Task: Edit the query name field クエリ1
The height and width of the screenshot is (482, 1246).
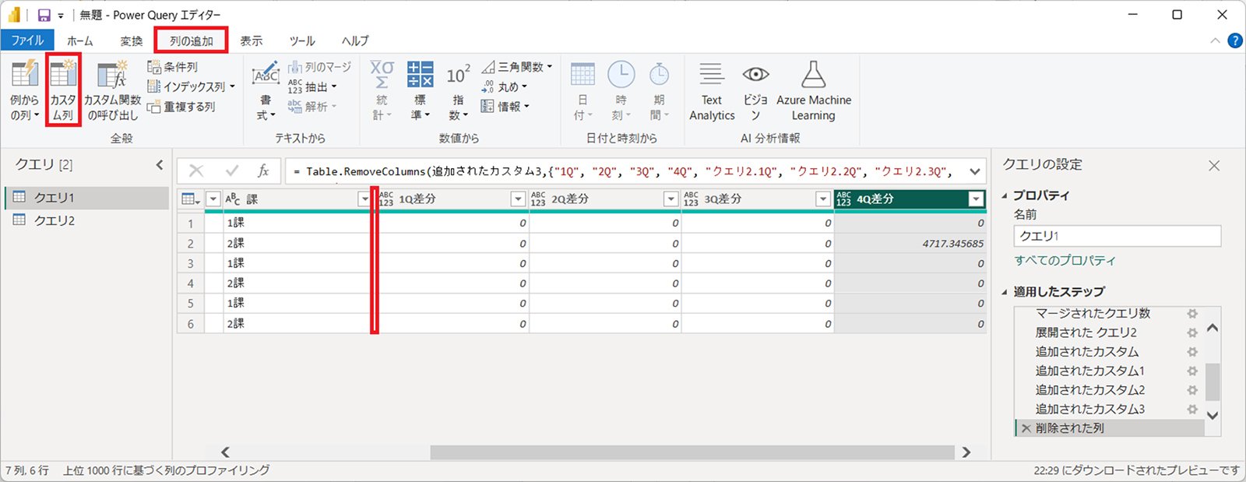Action: pyautogui.click(x=1118, y=236)
